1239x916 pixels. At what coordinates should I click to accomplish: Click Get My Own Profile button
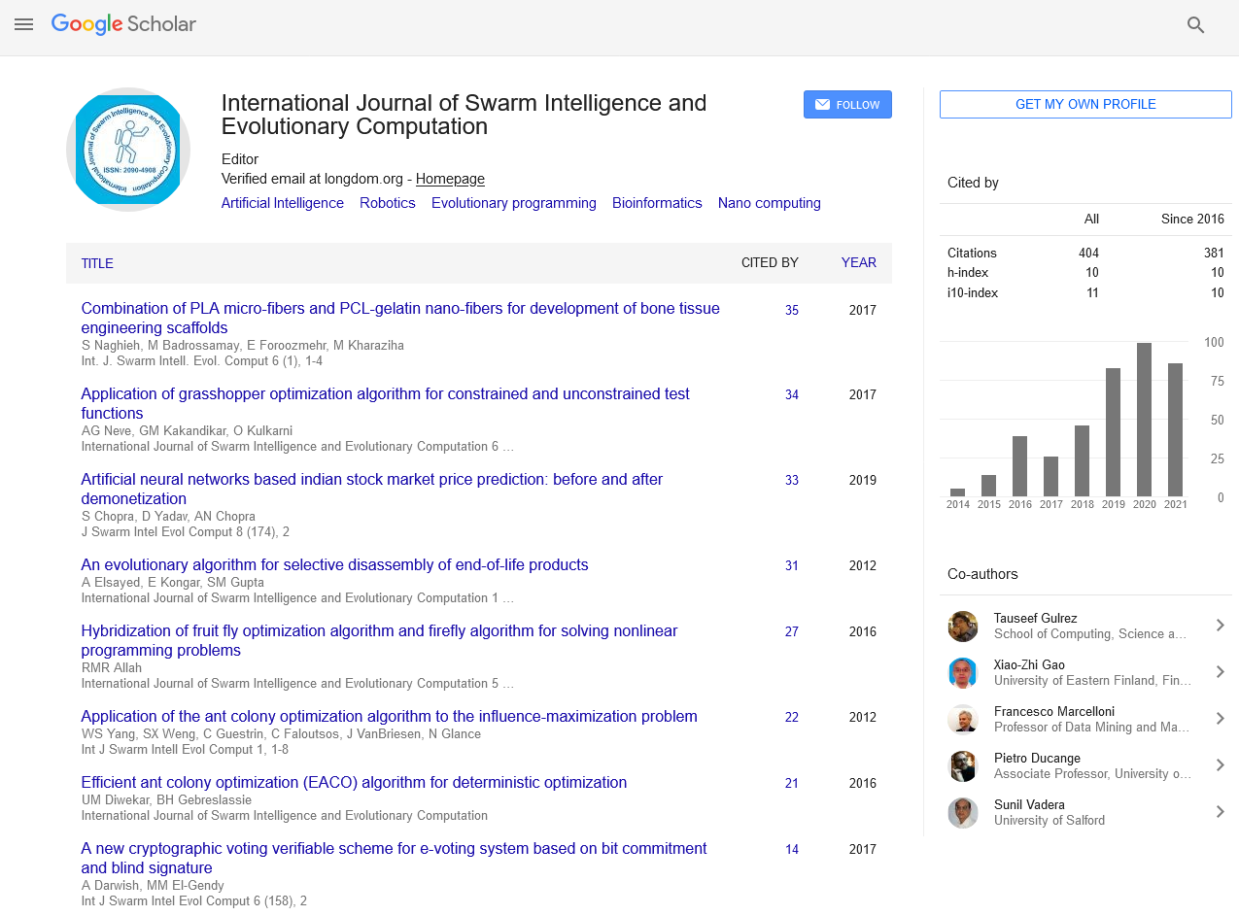click(x=1084, y=104)
